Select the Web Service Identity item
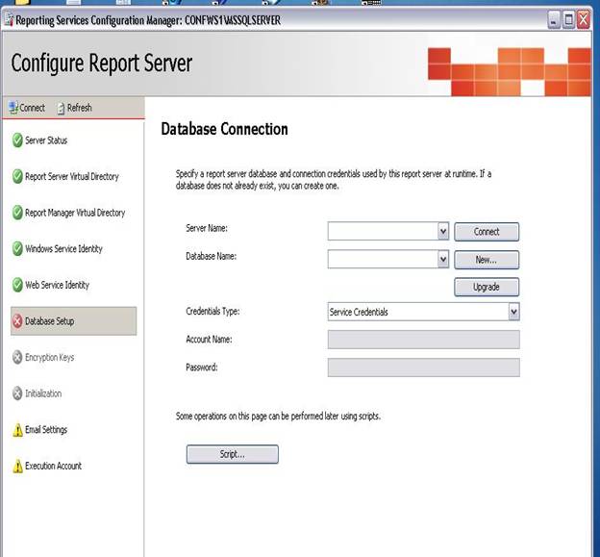The image size is (600, 557). point(57,285)
